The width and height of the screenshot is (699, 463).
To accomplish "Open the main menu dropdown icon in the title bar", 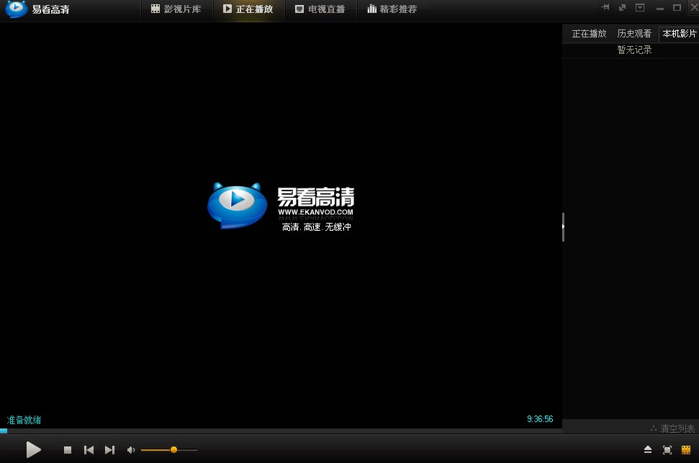I will (640, 7).
